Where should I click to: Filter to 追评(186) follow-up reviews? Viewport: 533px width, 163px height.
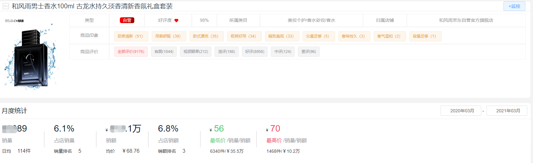coord(227,52)
